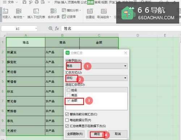Click cell A1 containing 姓名
Image resolution: width=181 pixels, height=140 pixels.
point(26,42)
